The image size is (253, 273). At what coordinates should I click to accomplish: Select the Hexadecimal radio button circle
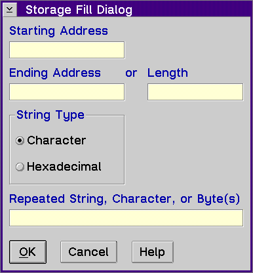[20, 167]
